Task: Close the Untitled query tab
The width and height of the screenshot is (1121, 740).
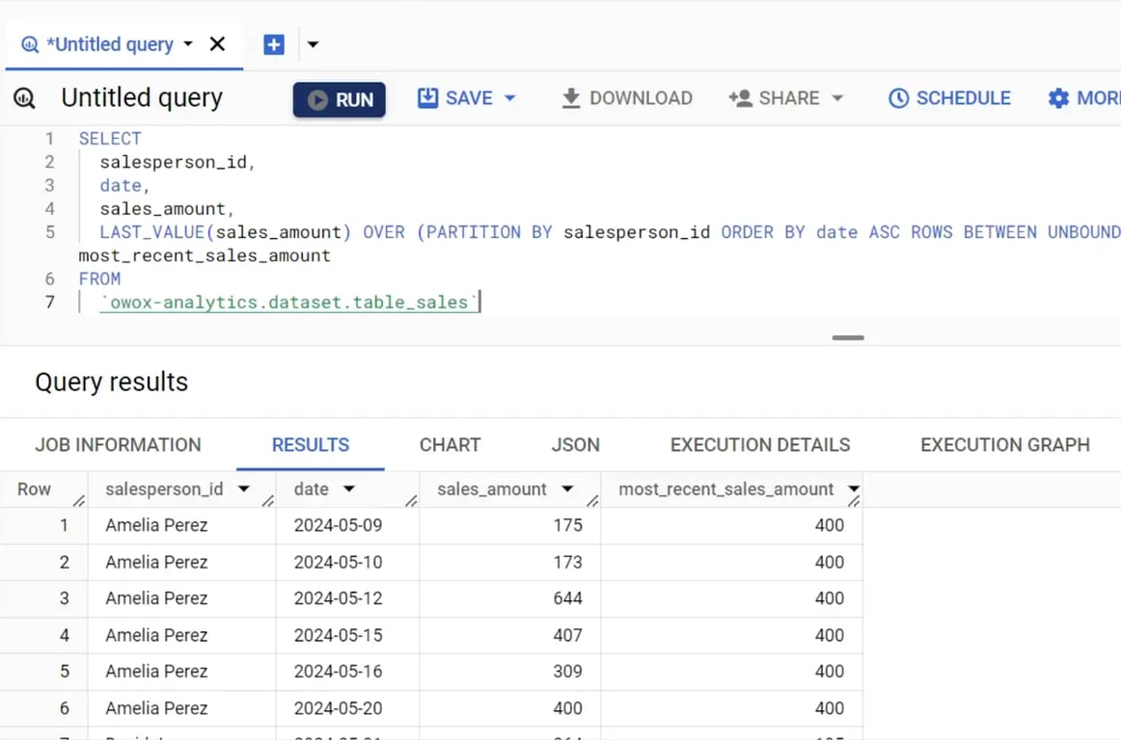Action: click(217, 44)
